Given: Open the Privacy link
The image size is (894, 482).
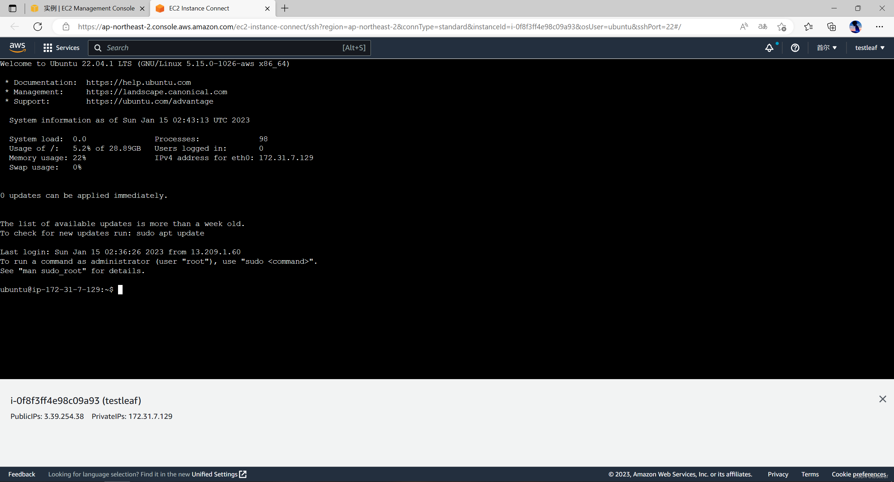Looking at the screenshot, I should [778, 474].
